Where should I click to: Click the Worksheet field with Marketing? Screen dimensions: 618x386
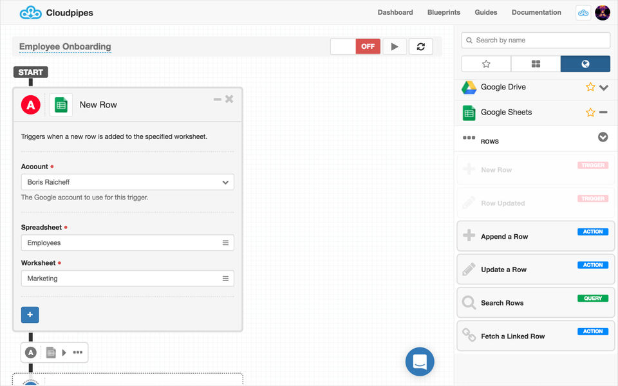pyautogui.click(x=127, y=278)
